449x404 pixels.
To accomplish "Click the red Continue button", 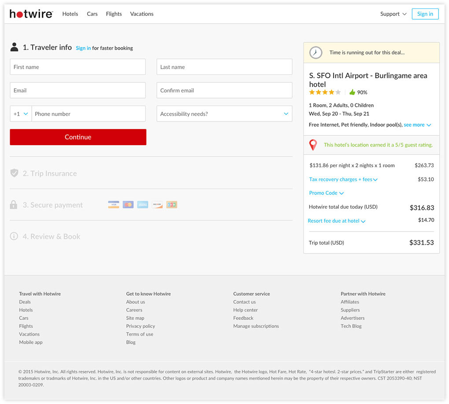I will (x=78, y=137).
